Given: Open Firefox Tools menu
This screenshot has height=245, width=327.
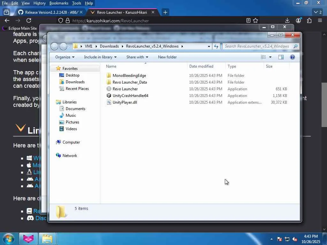Looking at the screenshot, I should (77, 3).
